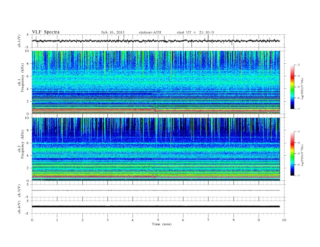Image resolution: width=320 pixels, height=247 pixels.
Task: Click the "-7" tick on ch.1 color bar
Action: tap(298, 109)
